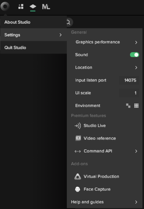
Task: Open the add-scene grid icon
Action: [x=21, y=6]
